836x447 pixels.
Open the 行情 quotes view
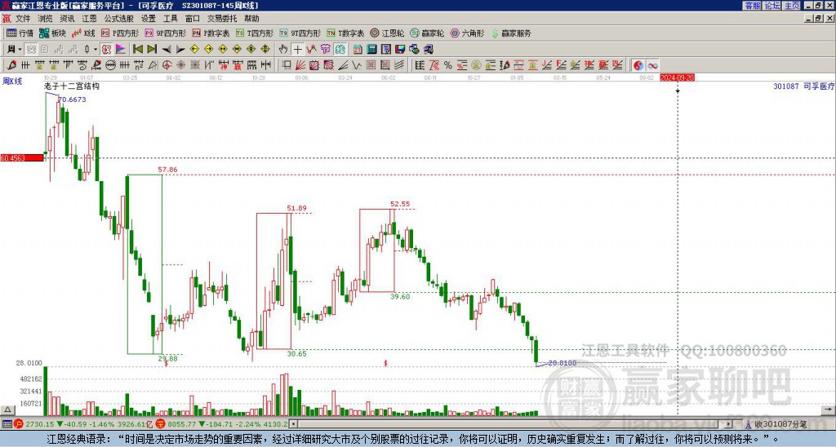tap(20, 33)
